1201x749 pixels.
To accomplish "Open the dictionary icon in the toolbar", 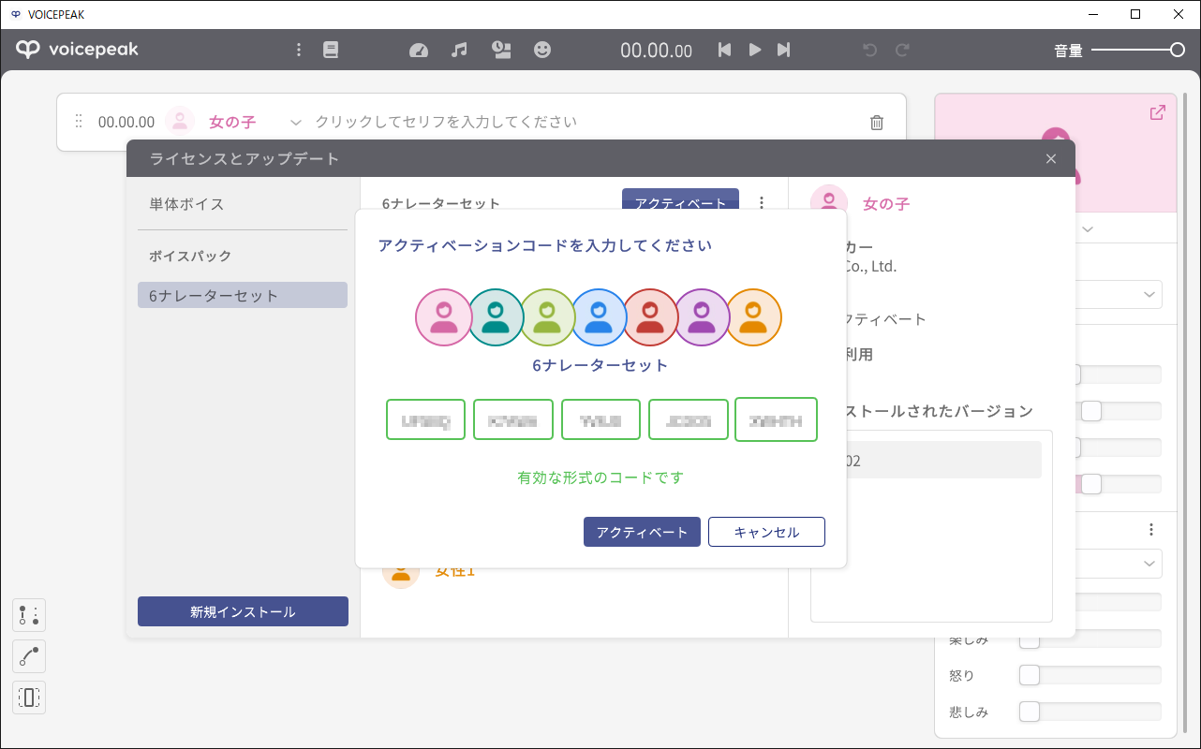I will click(330, 49).
